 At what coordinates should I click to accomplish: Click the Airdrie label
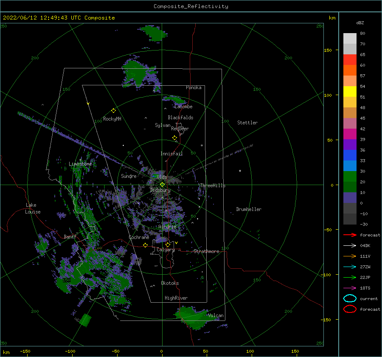click(x=167, y=227)
